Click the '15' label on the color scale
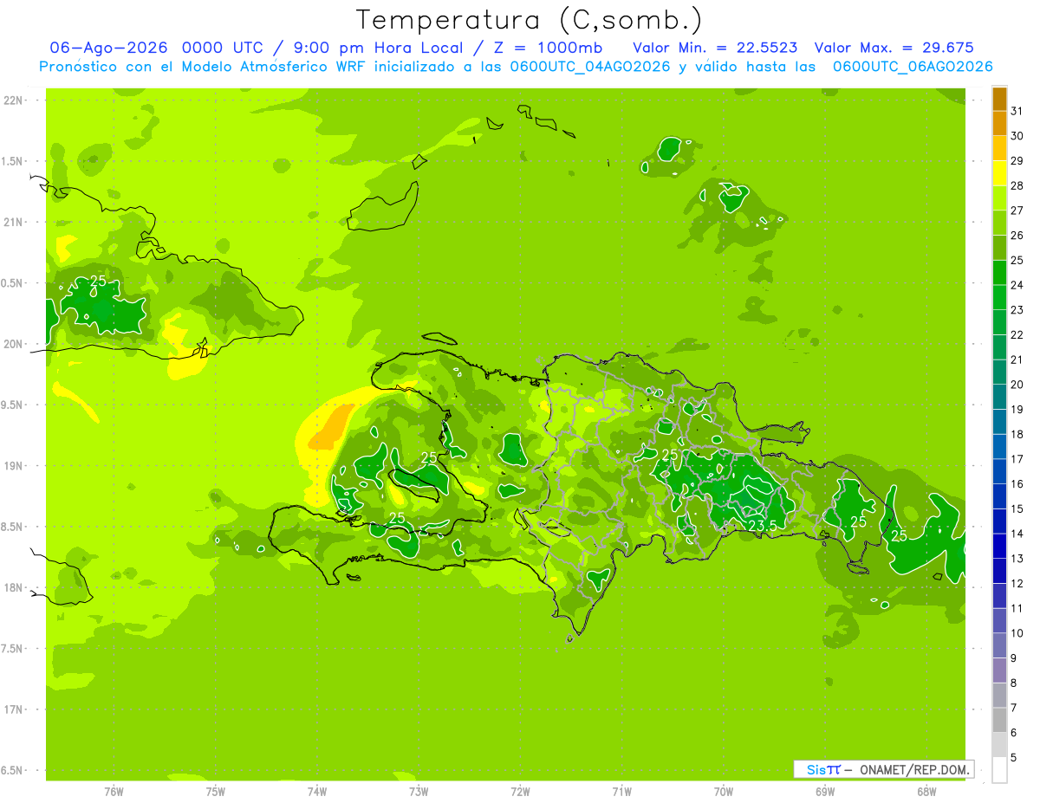 1017,509
